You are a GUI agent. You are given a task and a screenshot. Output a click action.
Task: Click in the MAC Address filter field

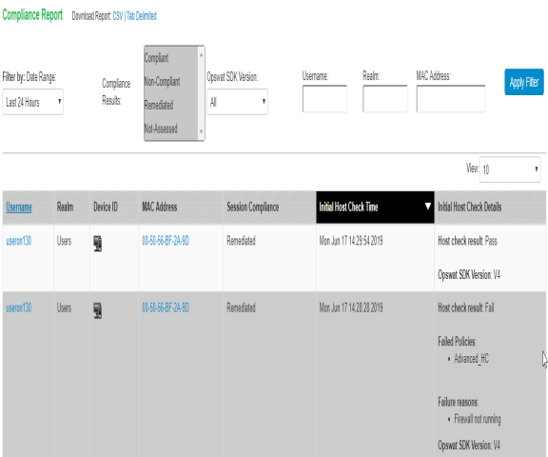coord(451,99)
